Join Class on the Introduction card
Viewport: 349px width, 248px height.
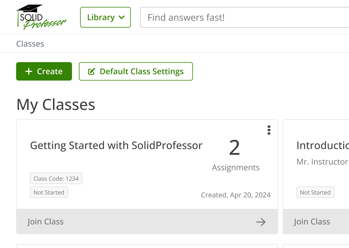[312, 222]
